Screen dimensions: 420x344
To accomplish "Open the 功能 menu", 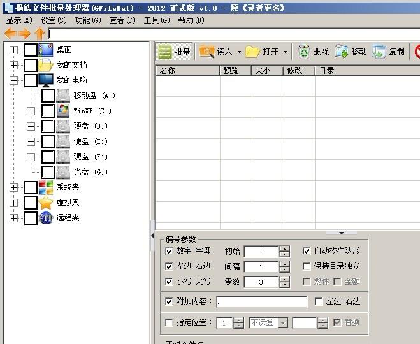I will (87, 20).
